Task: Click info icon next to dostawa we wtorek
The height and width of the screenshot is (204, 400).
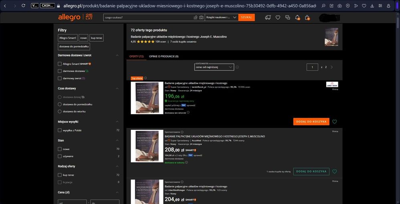Action: click(x=188, y=112)
